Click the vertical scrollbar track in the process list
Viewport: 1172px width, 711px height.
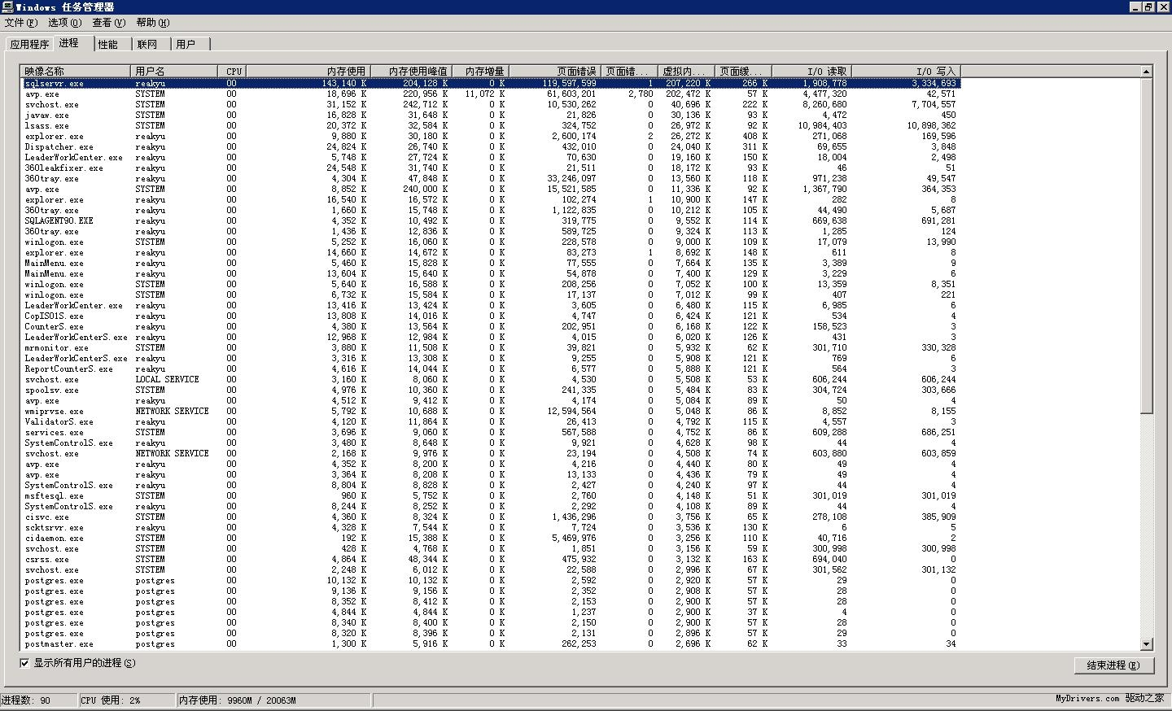tap(1146, 529)
